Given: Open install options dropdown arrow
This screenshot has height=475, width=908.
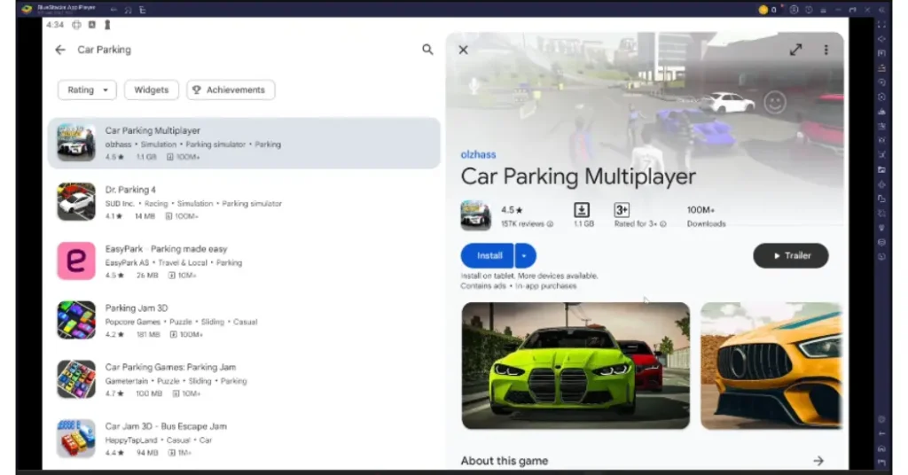Looking at the screenshot, I should (x=525, y=256).
